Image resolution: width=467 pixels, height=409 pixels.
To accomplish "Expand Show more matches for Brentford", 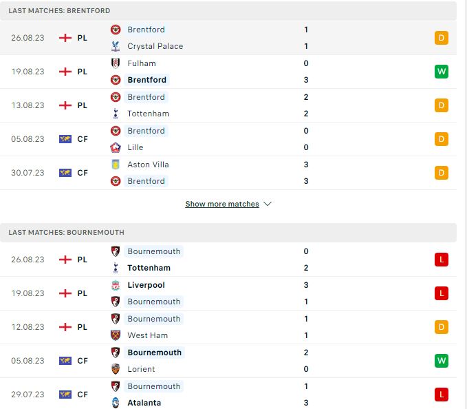I will click(x=222, y=204).
